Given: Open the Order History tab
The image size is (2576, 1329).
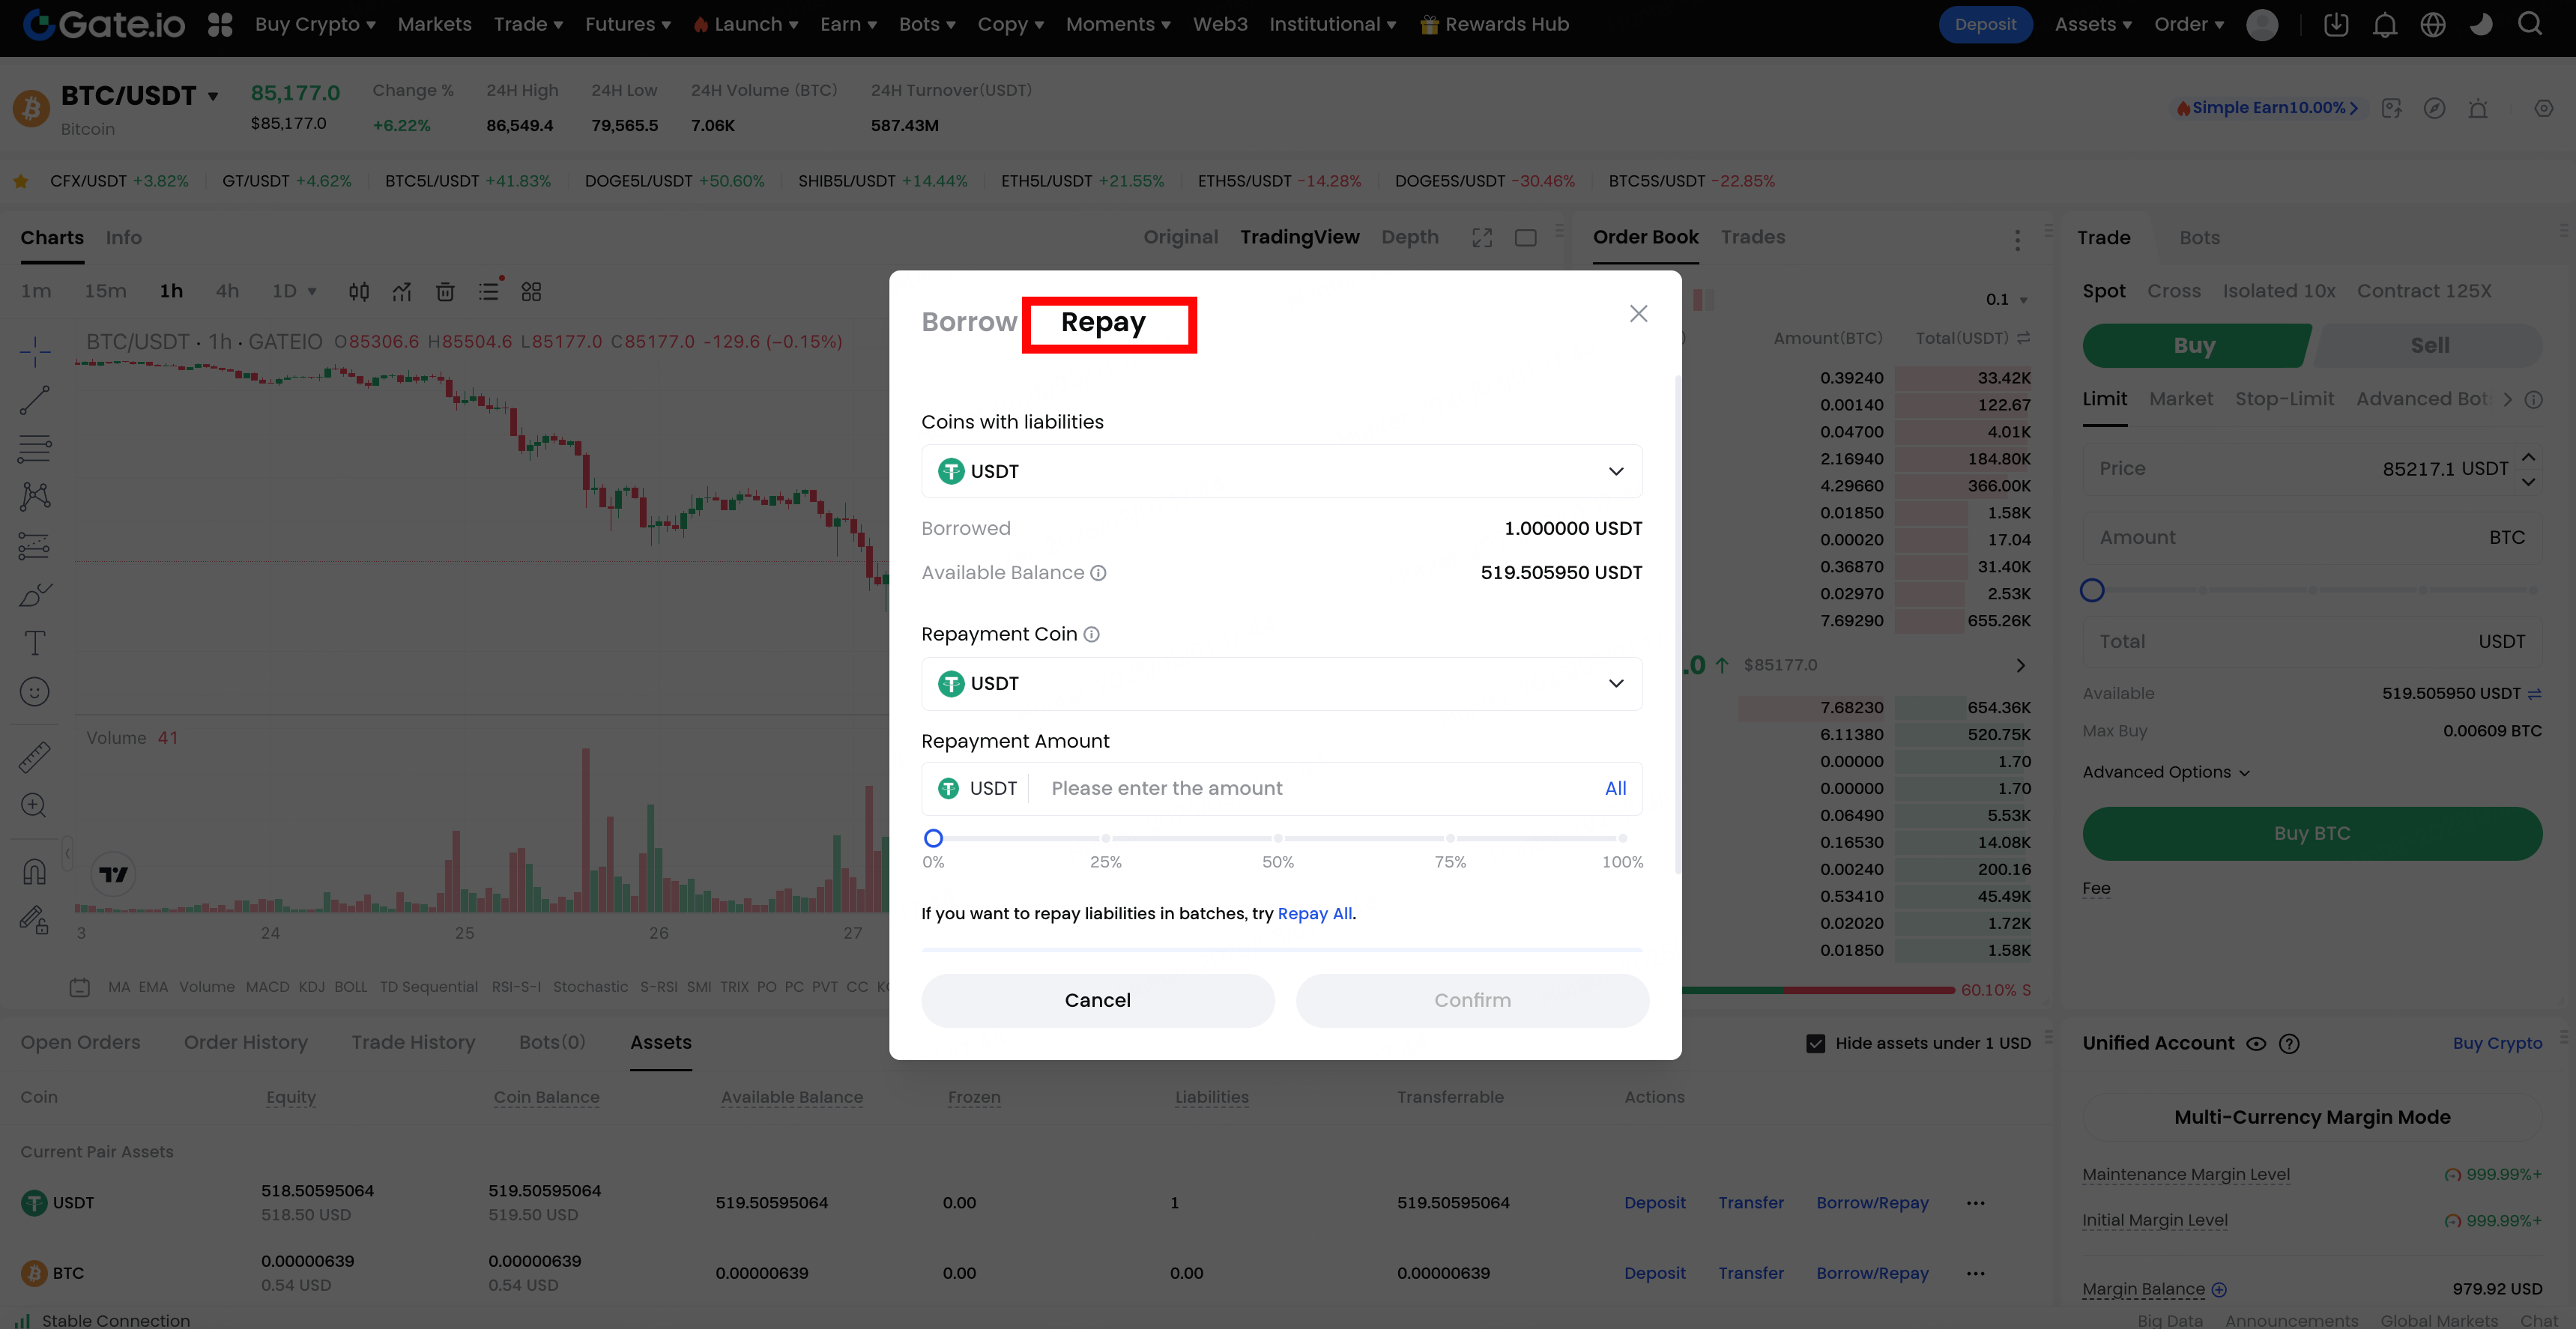Looking at the screenshot, I should click(x=245, y=1042).
